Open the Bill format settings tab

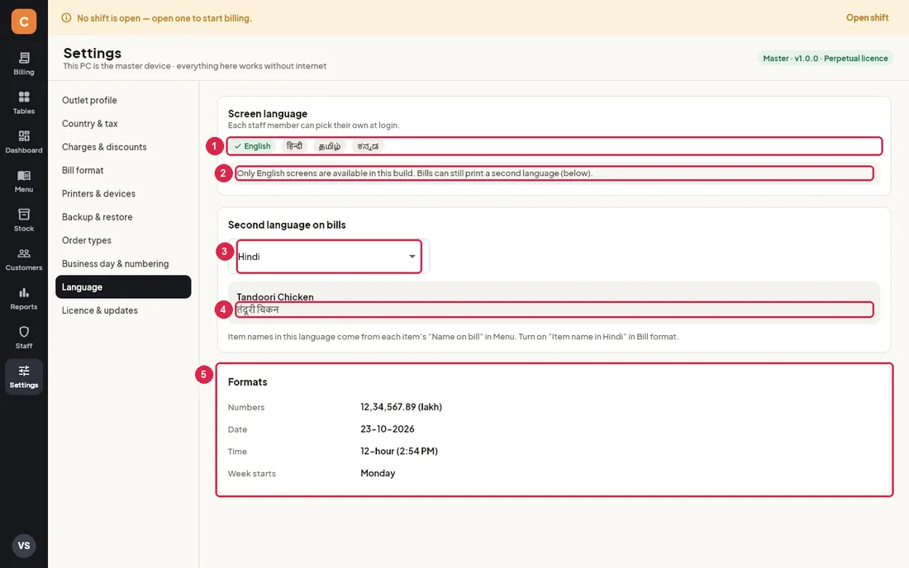click(x=123, y=170)
